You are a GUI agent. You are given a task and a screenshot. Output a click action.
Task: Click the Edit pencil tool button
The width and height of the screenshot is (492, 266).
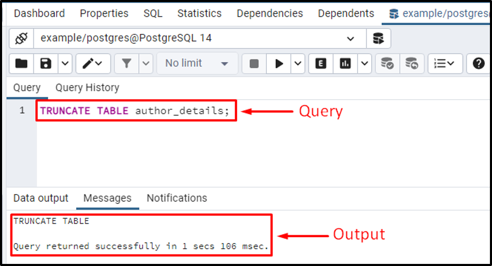[93, 64]
